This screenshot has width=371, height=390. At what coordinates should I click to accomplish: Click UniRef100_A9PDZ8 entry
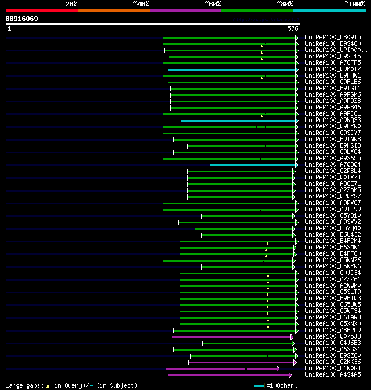(x=333, y=101)
